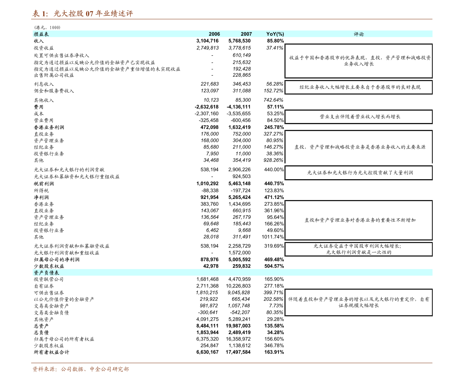465x380 pixels.
Task: Select the 佣金和服务费收入 row label
Action: pyautogui.click(x=54, y=91)
